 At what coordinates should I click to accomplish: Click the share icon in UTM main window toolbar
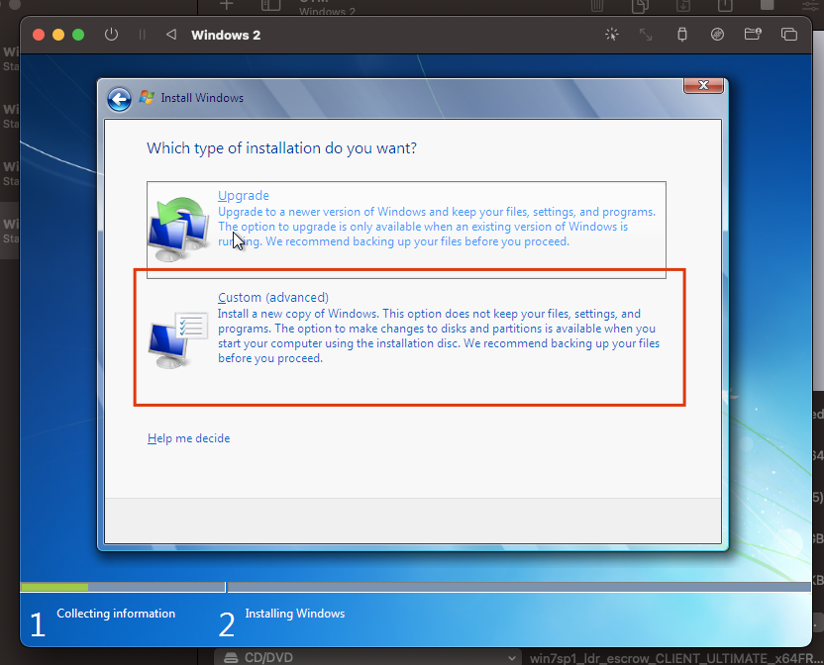point(725,5)
